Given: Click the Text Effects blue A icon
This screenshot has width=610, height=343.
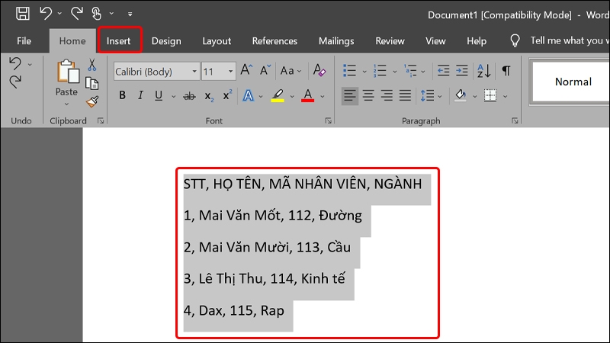Looking at the screenshot, I should (249, 95).
